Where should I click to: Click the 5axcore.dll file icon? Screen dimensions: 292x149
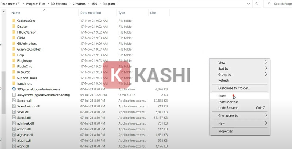(14, 101)
